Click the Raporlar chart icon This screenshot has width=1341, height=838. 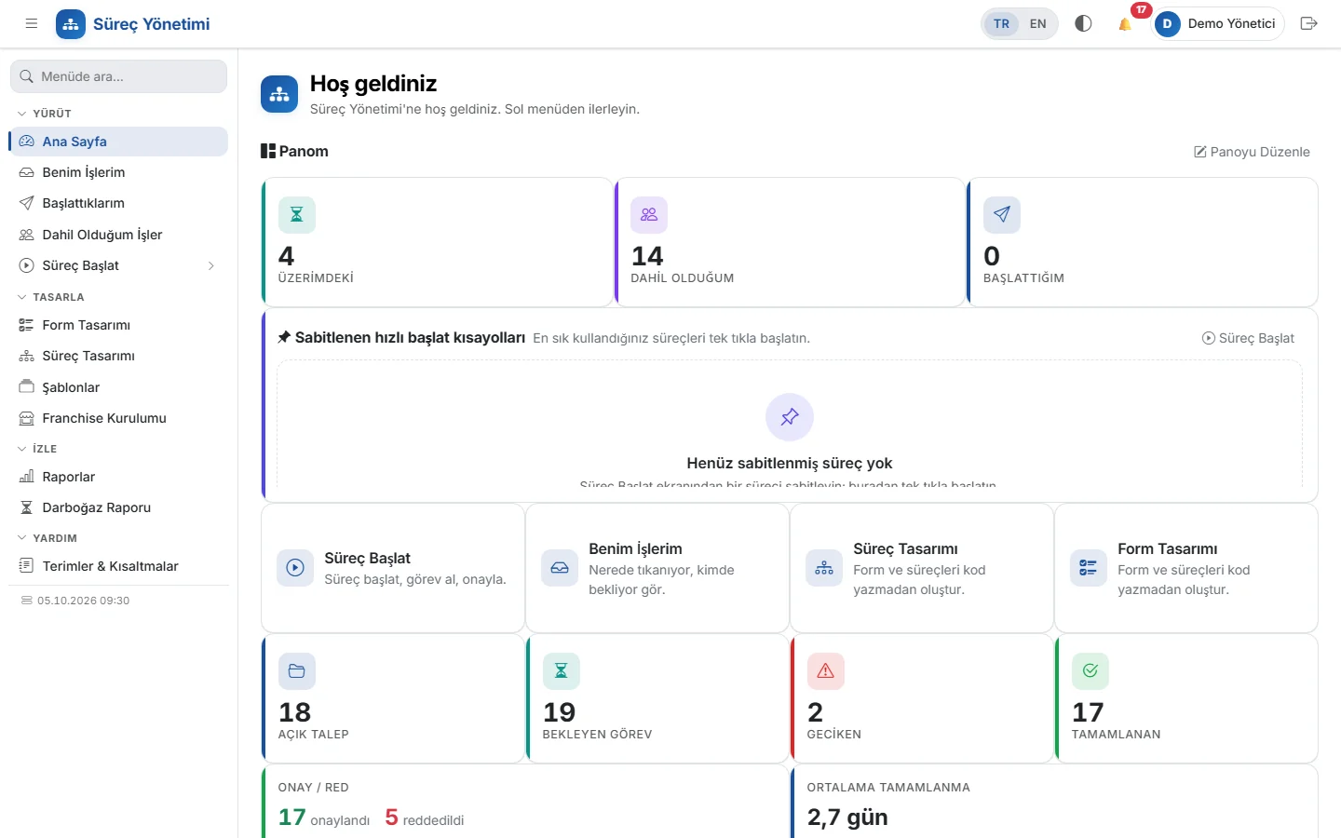click(26, 477)
